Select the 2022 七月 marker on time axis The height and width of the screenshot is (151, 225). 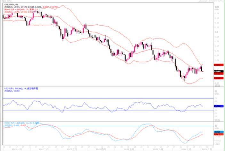(186, 149)
